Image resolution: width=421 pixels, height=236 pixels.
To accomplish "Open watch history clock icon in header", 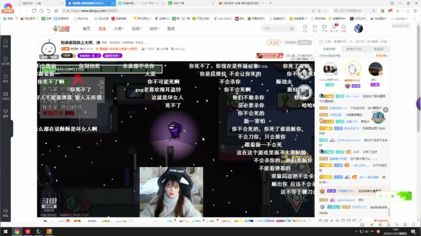I will [305, 27].
